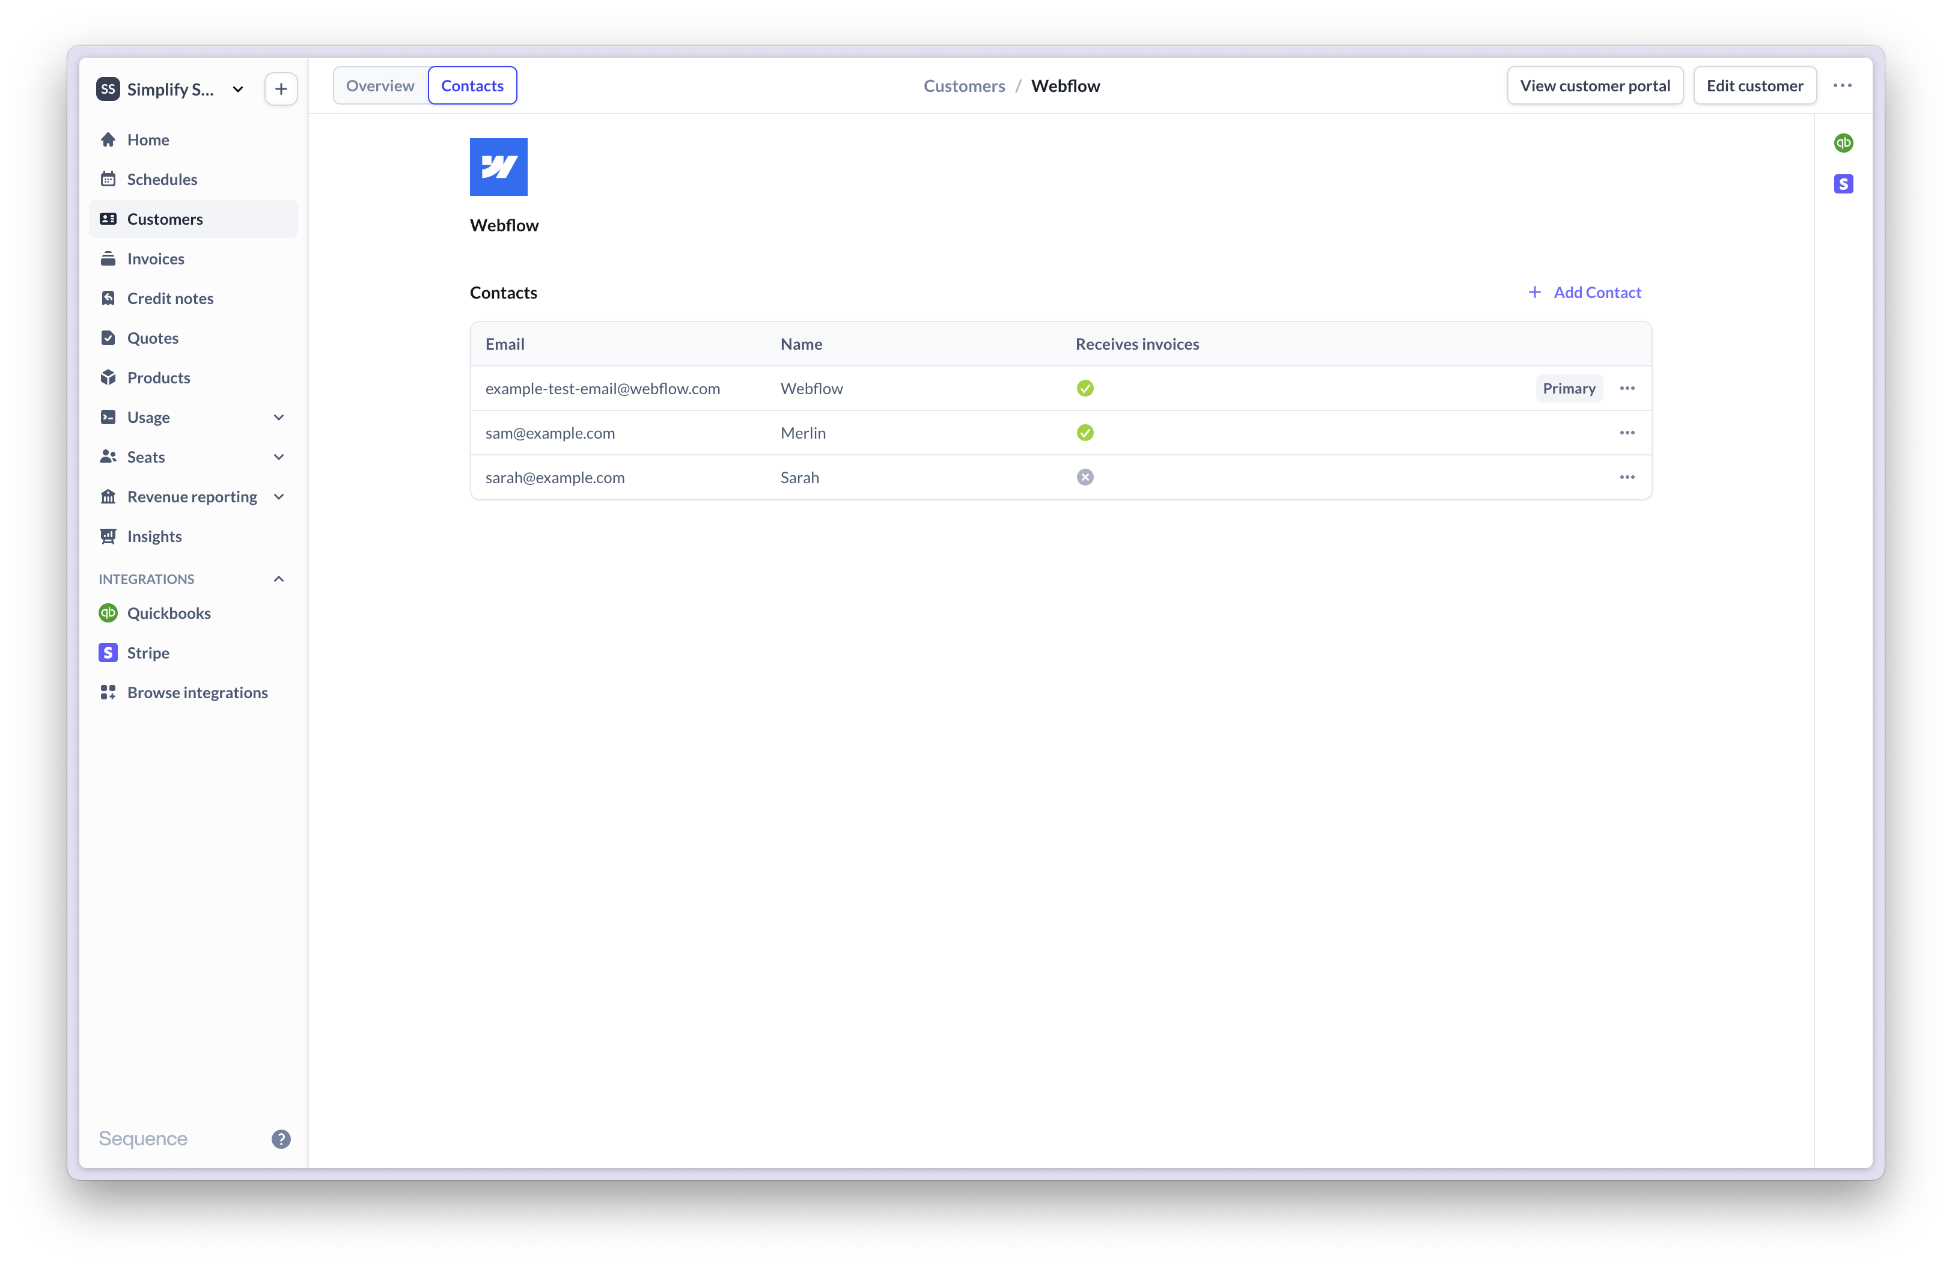Open Products in the sidebar

(x=194, y=377)
